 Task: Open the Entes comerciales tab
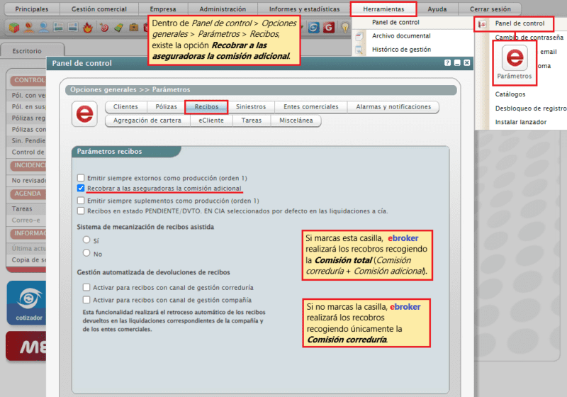pos(311,106)
